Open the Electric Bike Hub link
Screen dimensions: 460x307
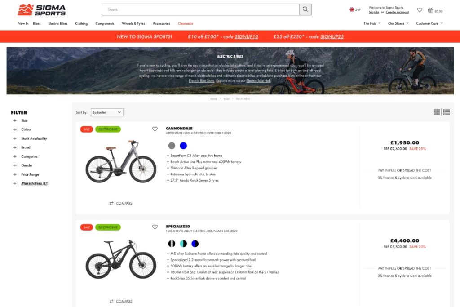pyautogui.click(x=258, y=81)
